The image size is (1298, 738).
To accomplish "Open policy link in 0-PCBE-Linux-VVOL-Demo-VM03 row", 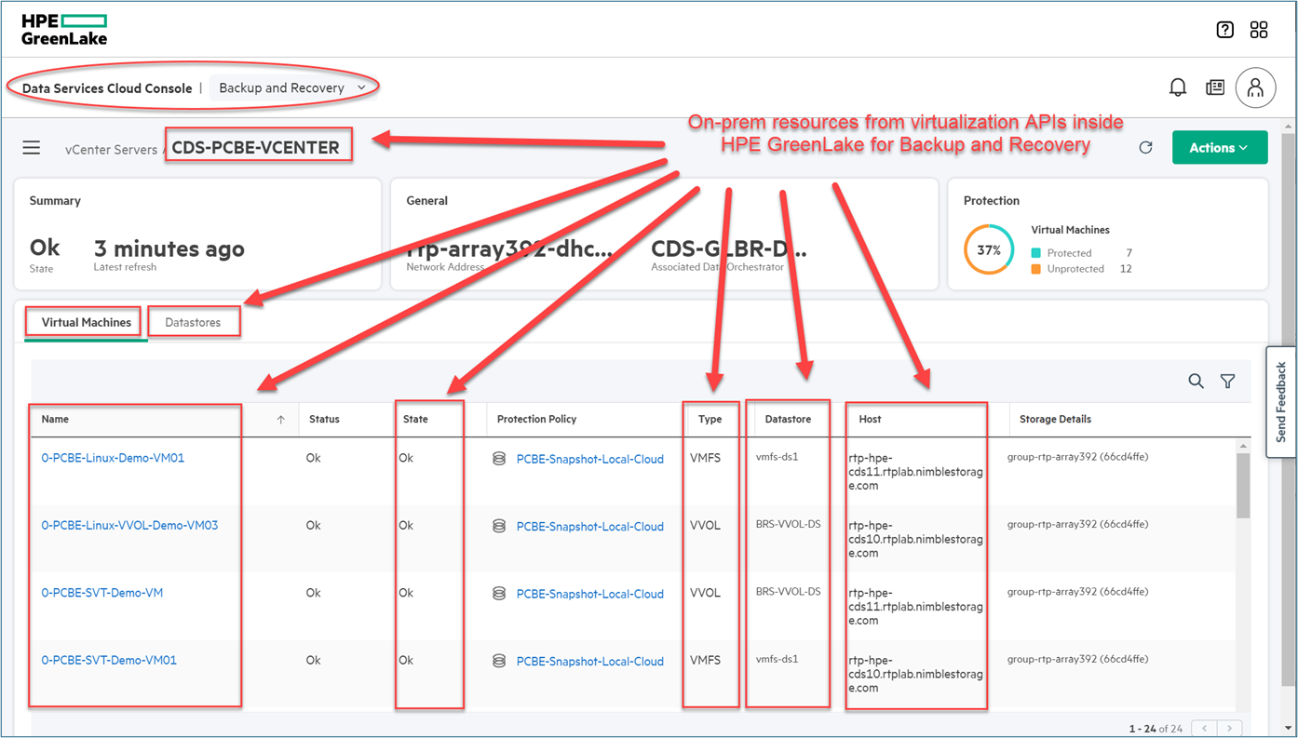I will tap(590, 526).
